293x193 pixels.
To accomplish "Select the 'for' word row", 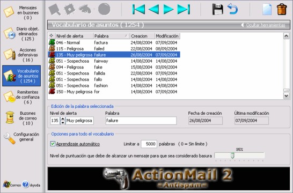I will click(114, 92).
